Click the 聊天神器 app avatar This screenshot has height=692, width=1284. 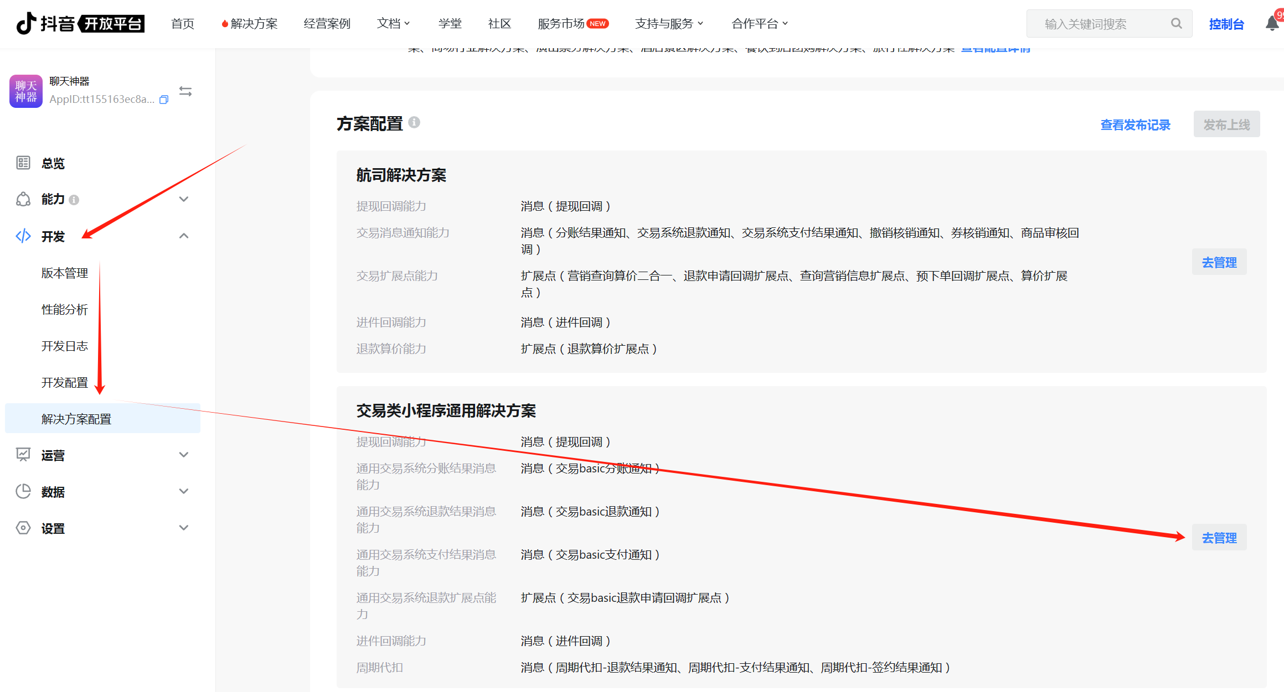(x=25, y=91)
